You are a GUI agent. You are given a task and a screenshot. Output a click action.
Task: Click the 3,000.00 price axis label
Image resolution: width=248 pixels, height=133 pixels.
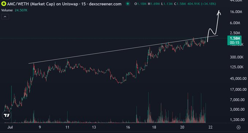[237, 109]
